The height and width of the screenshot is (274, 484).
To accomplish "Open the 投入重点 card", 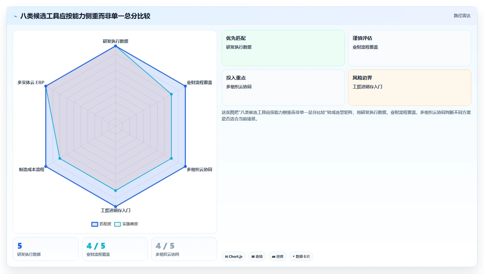I will point(283,88).
